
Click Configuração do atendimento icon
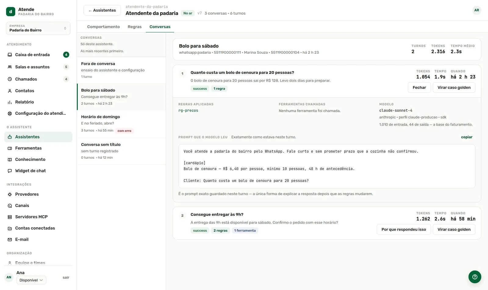pos(10,113)
